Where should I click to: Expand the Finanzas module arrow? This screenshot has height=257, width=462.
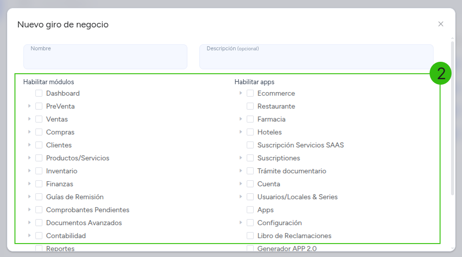29,184
